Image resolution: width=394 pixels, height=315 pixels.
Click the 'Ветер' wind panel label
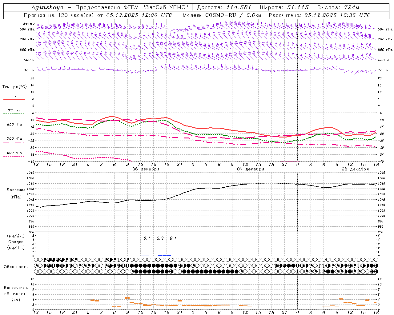[x=28, y=23]
